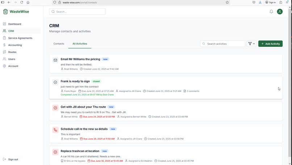The width and height of the screenshot is (292, 165).
Task: Click the task icon on Get with Jill activity
Action: click(x=55, y=108)
